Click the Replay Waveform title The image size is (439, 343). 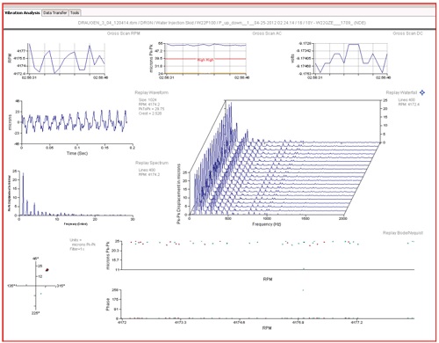pos(152,92)
